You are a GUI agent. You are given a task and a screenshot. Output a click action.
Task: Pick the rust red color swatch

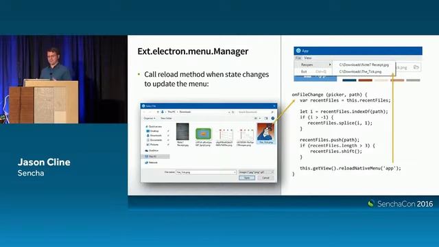pos(366,80)
